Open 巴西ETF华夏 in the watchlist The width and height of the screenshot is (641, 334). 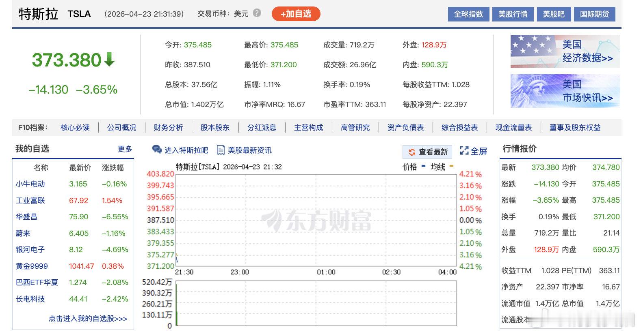[x=37, y=283]
